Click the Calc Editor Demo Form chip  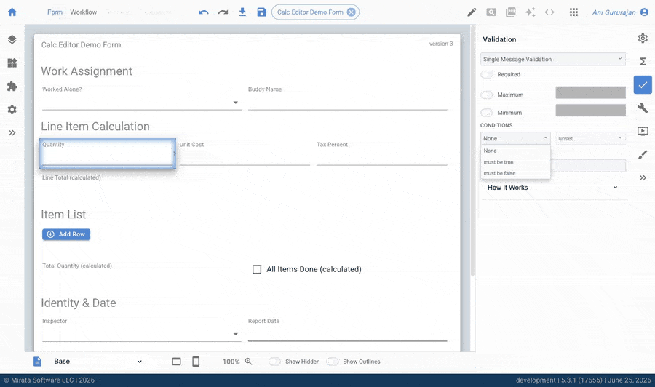[310, 12]
